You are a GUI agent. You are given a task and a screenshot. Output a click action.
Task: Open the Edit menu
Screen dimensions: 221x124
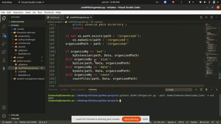(9, 12)
